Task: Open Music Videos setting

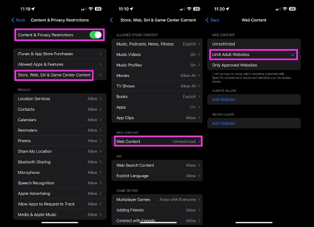Action: click(157, 54)
